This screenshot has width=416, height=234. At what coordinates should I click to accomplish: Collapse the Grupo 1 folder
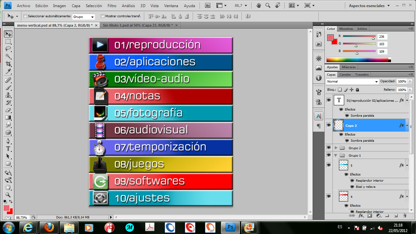point(336,155)
